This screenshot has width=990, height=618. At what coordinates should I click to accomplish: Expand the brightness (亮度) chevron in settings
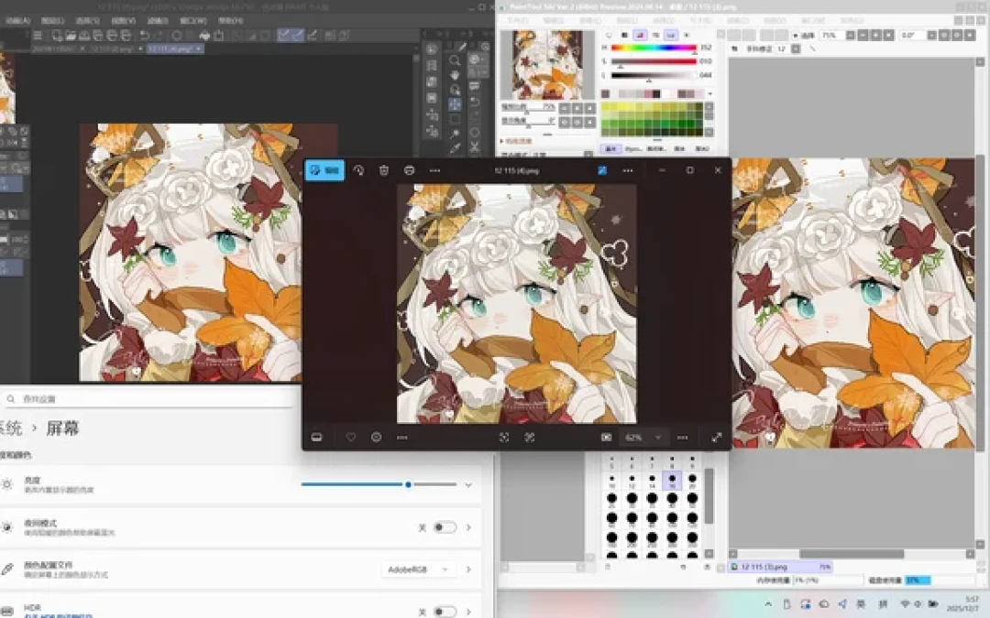point(468,485)
